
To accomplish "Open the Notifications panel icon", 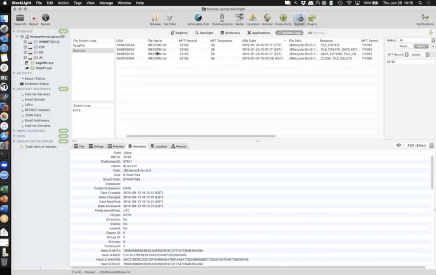I will click(x=425, y=20).
